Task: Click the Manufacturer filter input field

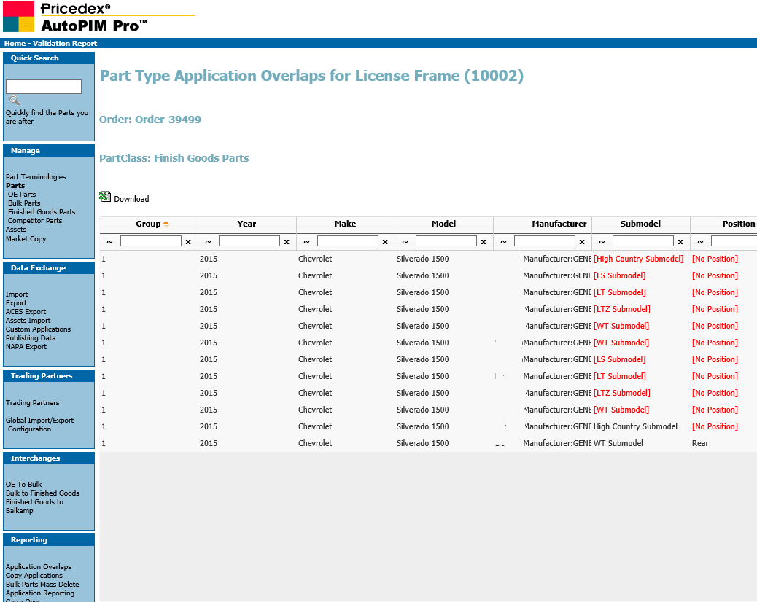Action: click(545, 241)
